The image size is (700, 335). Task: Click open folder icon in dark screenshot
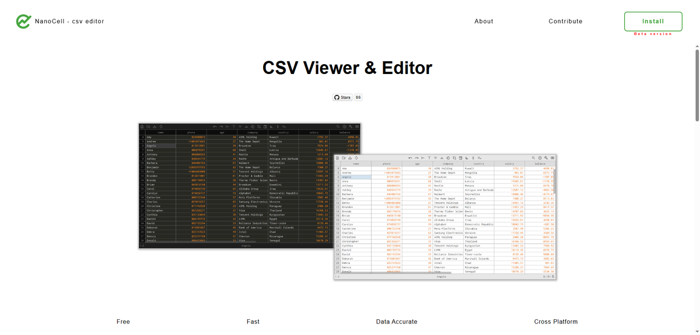148,126
